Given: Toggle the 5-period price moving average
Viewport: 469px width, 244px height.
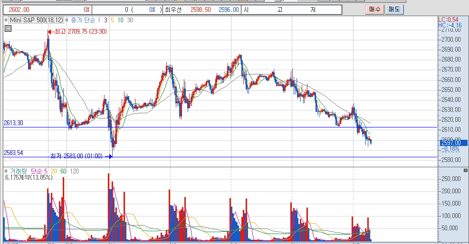Looking at the screenshot, I should [x=112, y=20].
